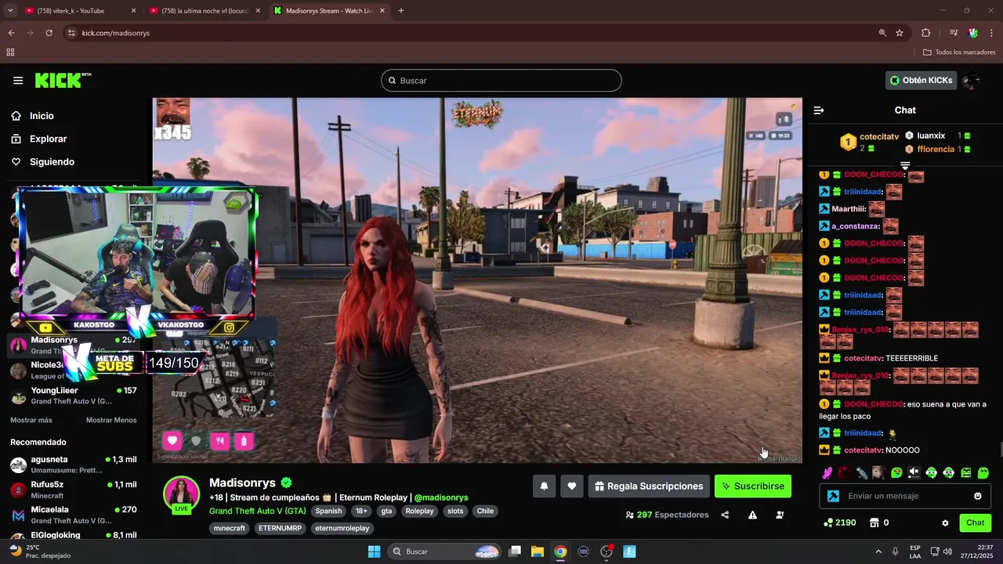Open the weather widget in the taskbar
The width and height of the screenshot is (1003, 564).
pyautogui.click(x=39, y=551)
